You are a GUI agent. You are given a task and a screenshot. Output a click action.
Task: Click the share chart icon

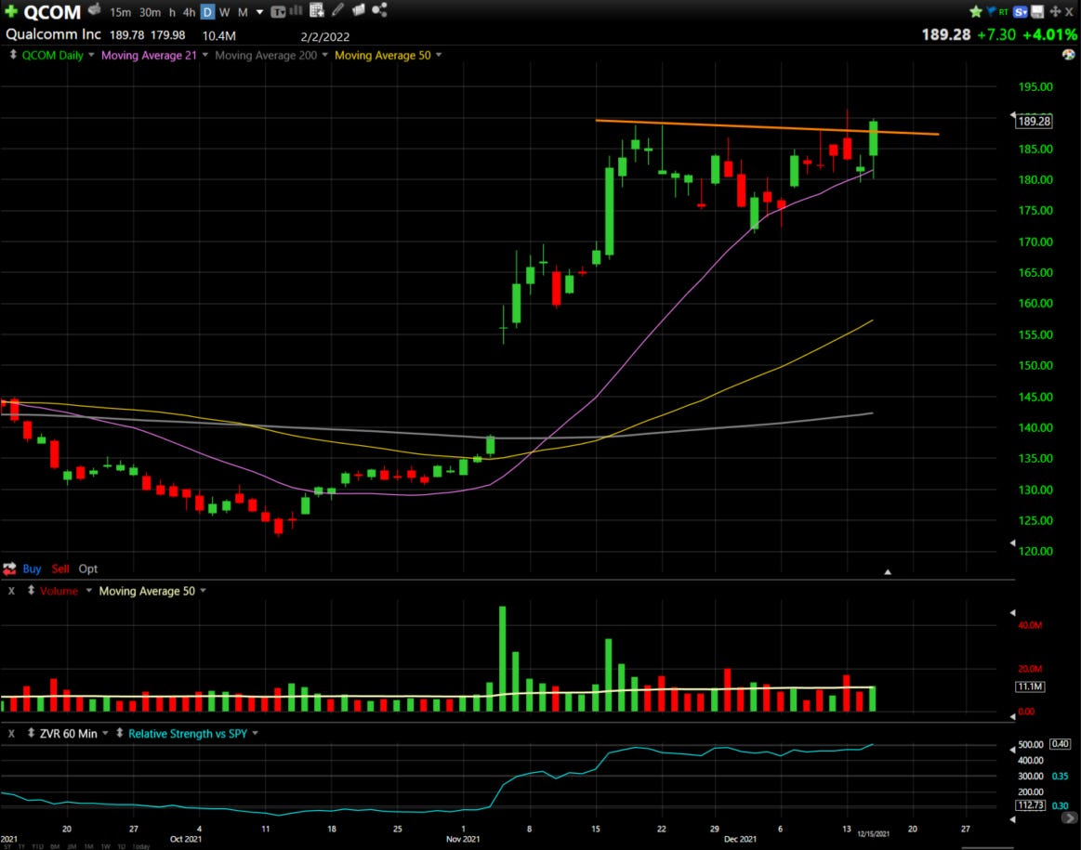pyautogui.click(x=379, y=9)
